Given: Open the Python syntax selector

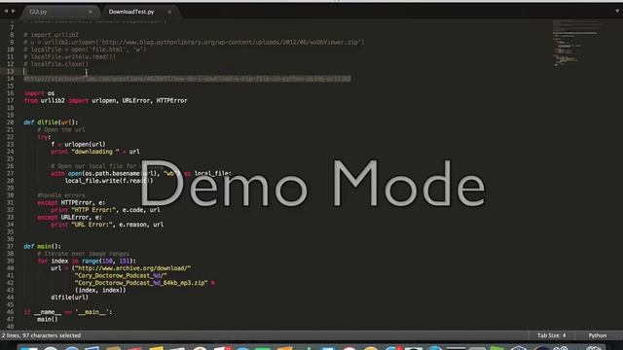Looking at the screenshot, I should pos(598,335).
